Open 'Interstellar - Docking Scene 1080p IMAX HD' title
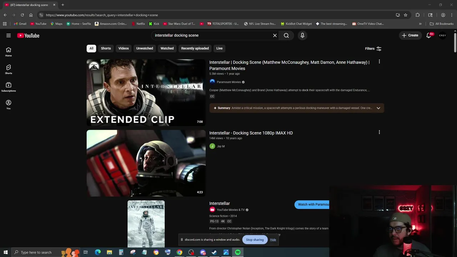 click(x=251, y=133)
